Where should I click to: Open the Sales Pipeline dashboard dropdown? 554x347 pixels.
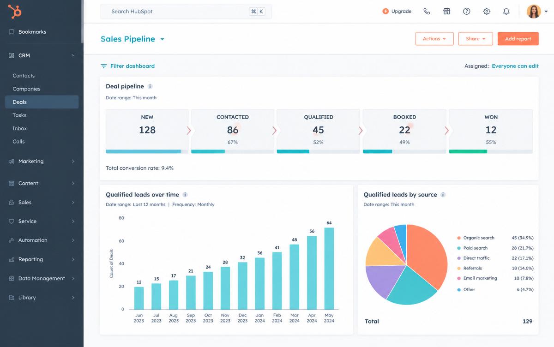(x=162, y=39)
